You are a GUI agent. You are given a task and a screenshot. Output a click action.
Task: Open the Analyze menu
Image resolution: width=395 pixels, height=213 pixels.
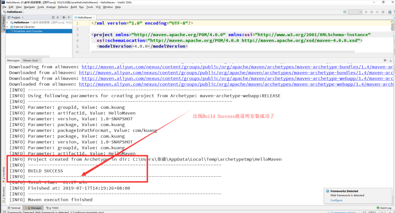coord(51,7)
